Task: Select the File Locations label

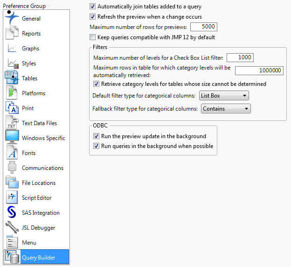Action: (39, 183)
